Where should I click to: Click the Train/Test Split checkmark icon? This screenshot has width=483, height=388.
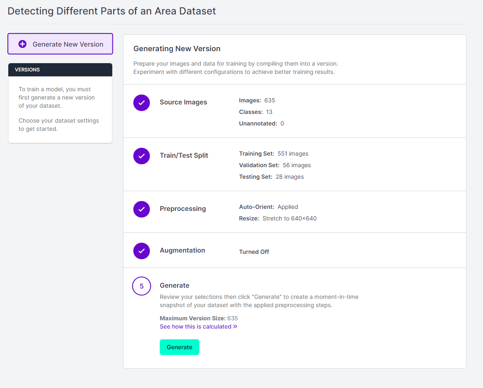[x=142, y=156]
